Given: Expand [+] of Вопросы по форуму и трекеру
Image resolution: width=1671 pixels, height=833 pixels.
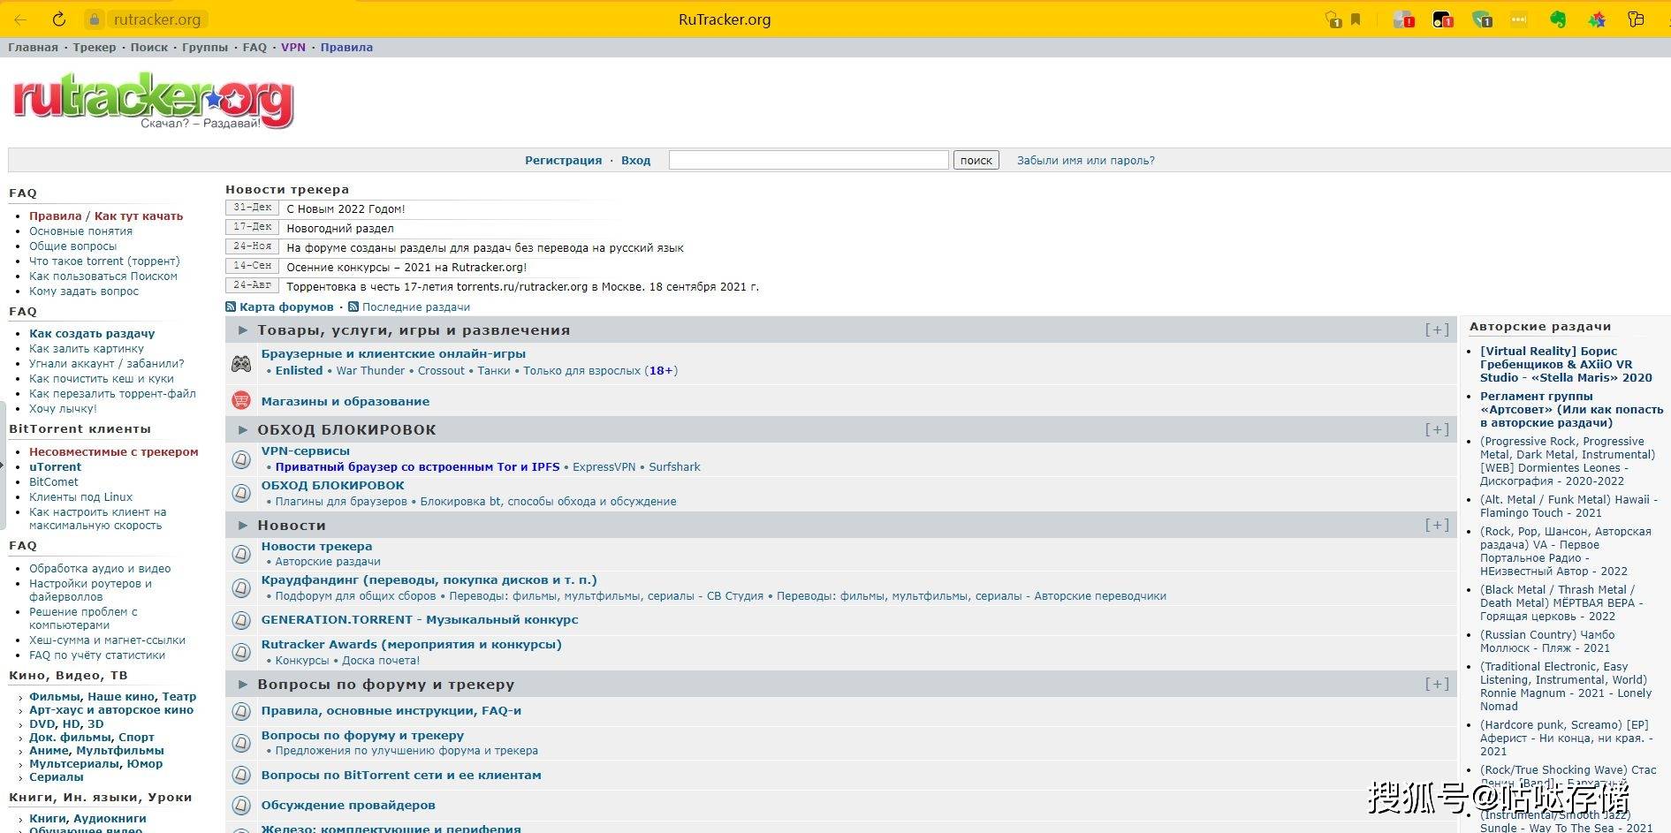Looking at the screenshot, I should tap(1437, 684).
